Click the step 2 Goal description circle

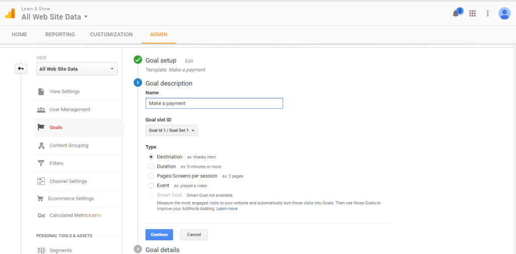pos(138,83)
